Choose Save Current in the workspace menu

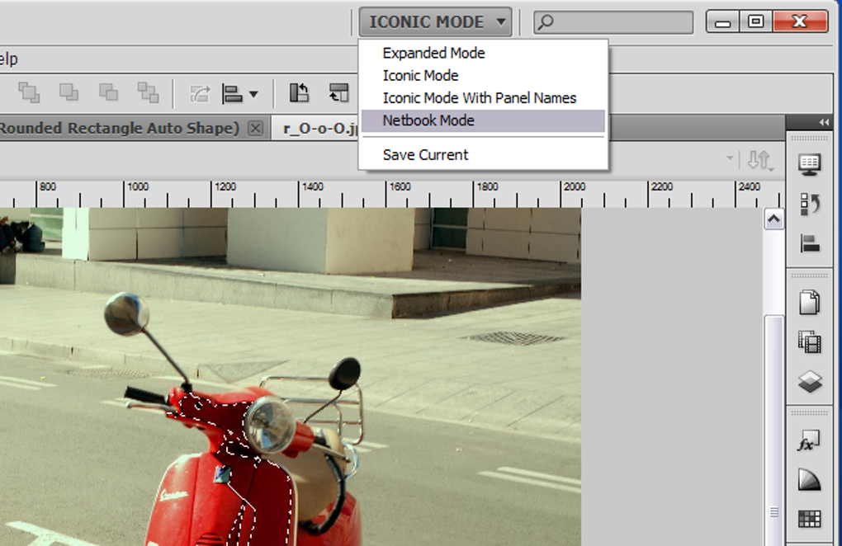point(425,154)
